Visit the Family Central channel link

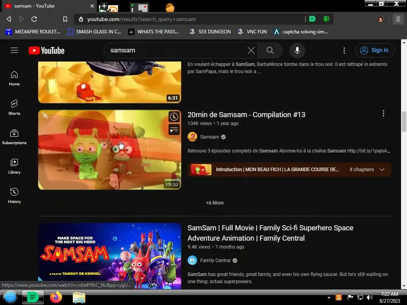point(215,261)
